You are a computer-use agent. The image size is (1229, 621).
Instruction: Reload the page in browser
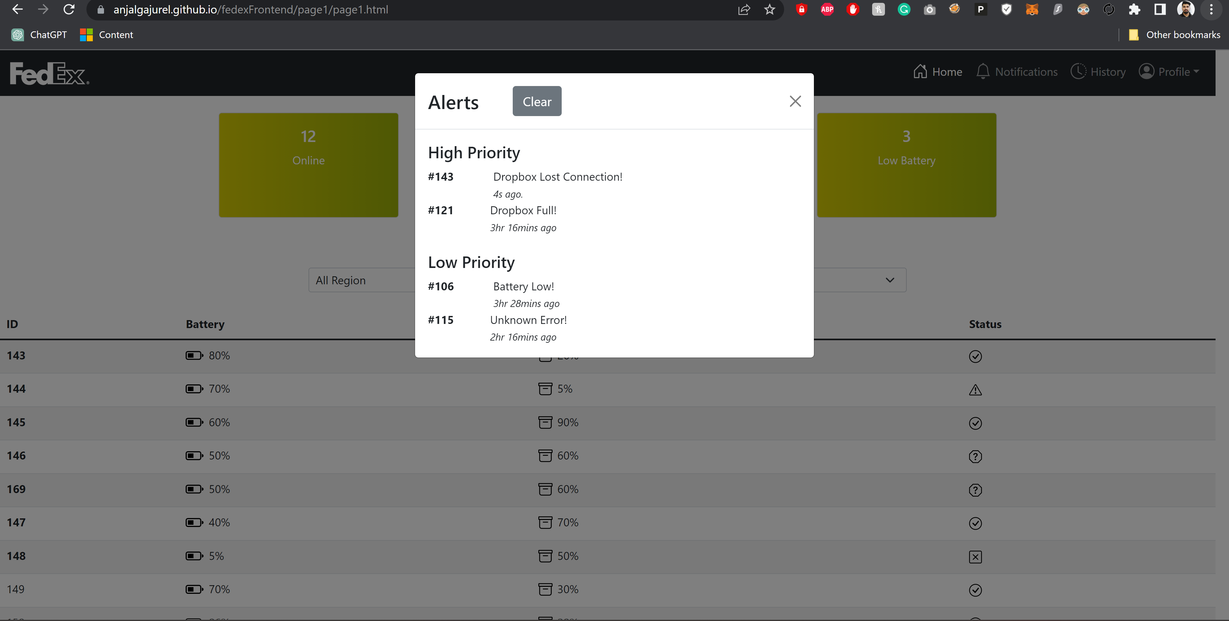click(69, 10)
